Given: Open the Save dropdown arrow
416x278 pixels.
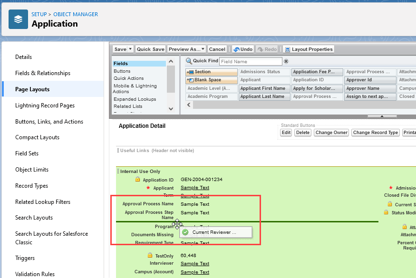Looking at the screenshot, I should (x=130, y=49).
